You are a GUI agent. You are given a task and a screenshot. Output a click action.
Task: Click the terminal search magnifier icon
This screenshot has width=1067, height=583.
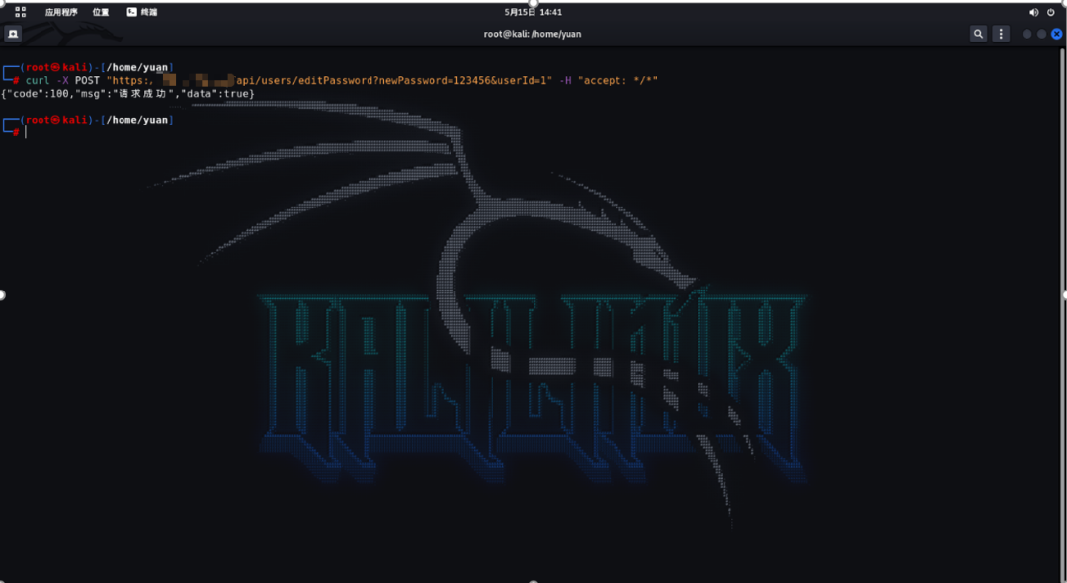coord(978,34)
